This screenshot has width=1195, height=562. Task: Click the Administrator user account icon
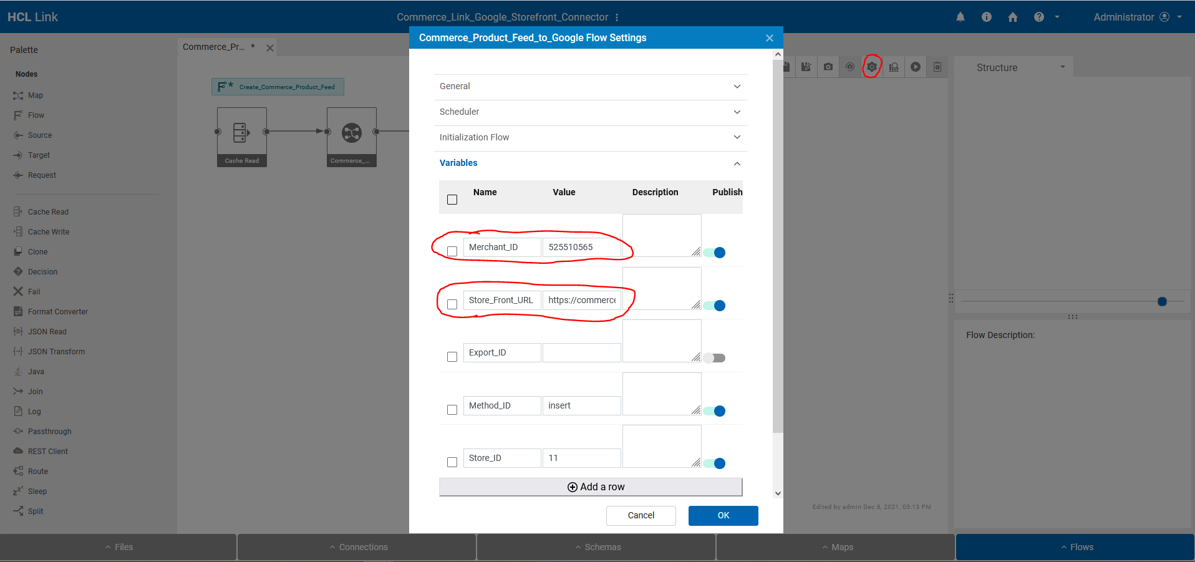[x=1164, y=17]
